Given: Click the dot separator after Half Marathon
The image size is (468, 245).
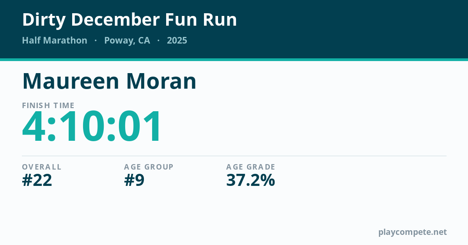Looking at the screenshot, I should pos(96,41).
